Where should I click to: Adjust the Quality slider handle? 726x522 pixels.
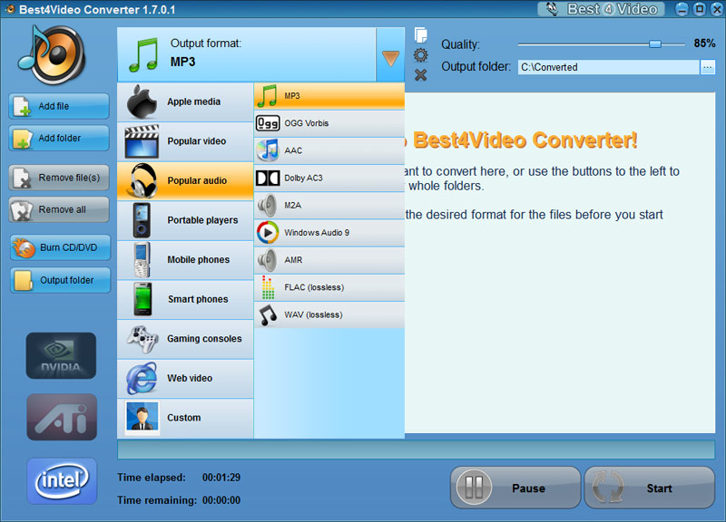[x=654, y=44]
